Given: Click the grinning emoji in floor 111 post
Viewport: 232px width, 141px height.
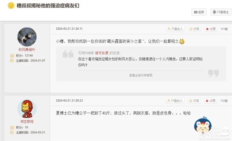Looking at the screenshot, I should (182, 42).
